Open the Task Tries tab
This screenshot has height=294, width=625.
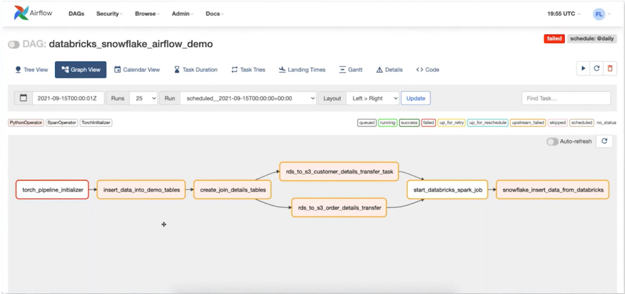point(248,69)
